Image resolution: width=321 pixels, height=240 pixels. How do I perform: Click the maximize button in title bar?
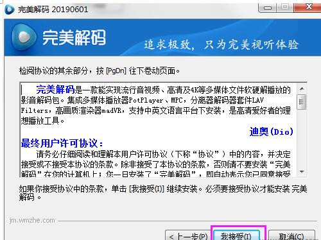(285, 8)
